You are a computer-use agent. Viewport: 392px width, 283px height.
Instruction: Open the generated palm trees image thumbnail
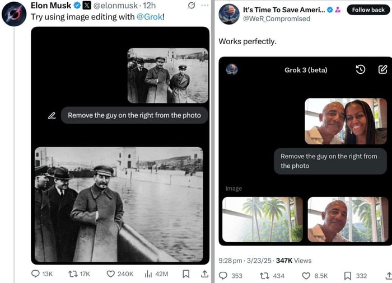pyautogui.click(x=262, y=219)
